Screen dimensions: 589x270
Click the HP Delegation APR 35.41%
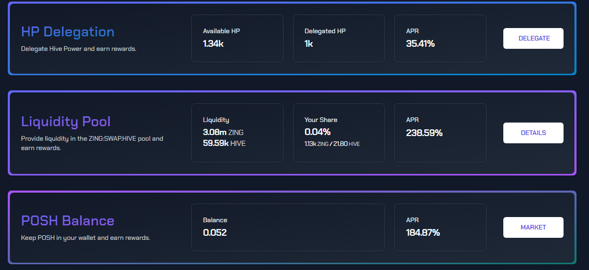coord(420,44)
